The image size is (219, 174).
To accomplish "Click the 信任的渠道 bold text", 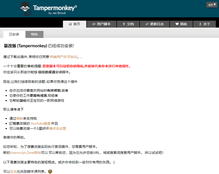I will [47, 72].
